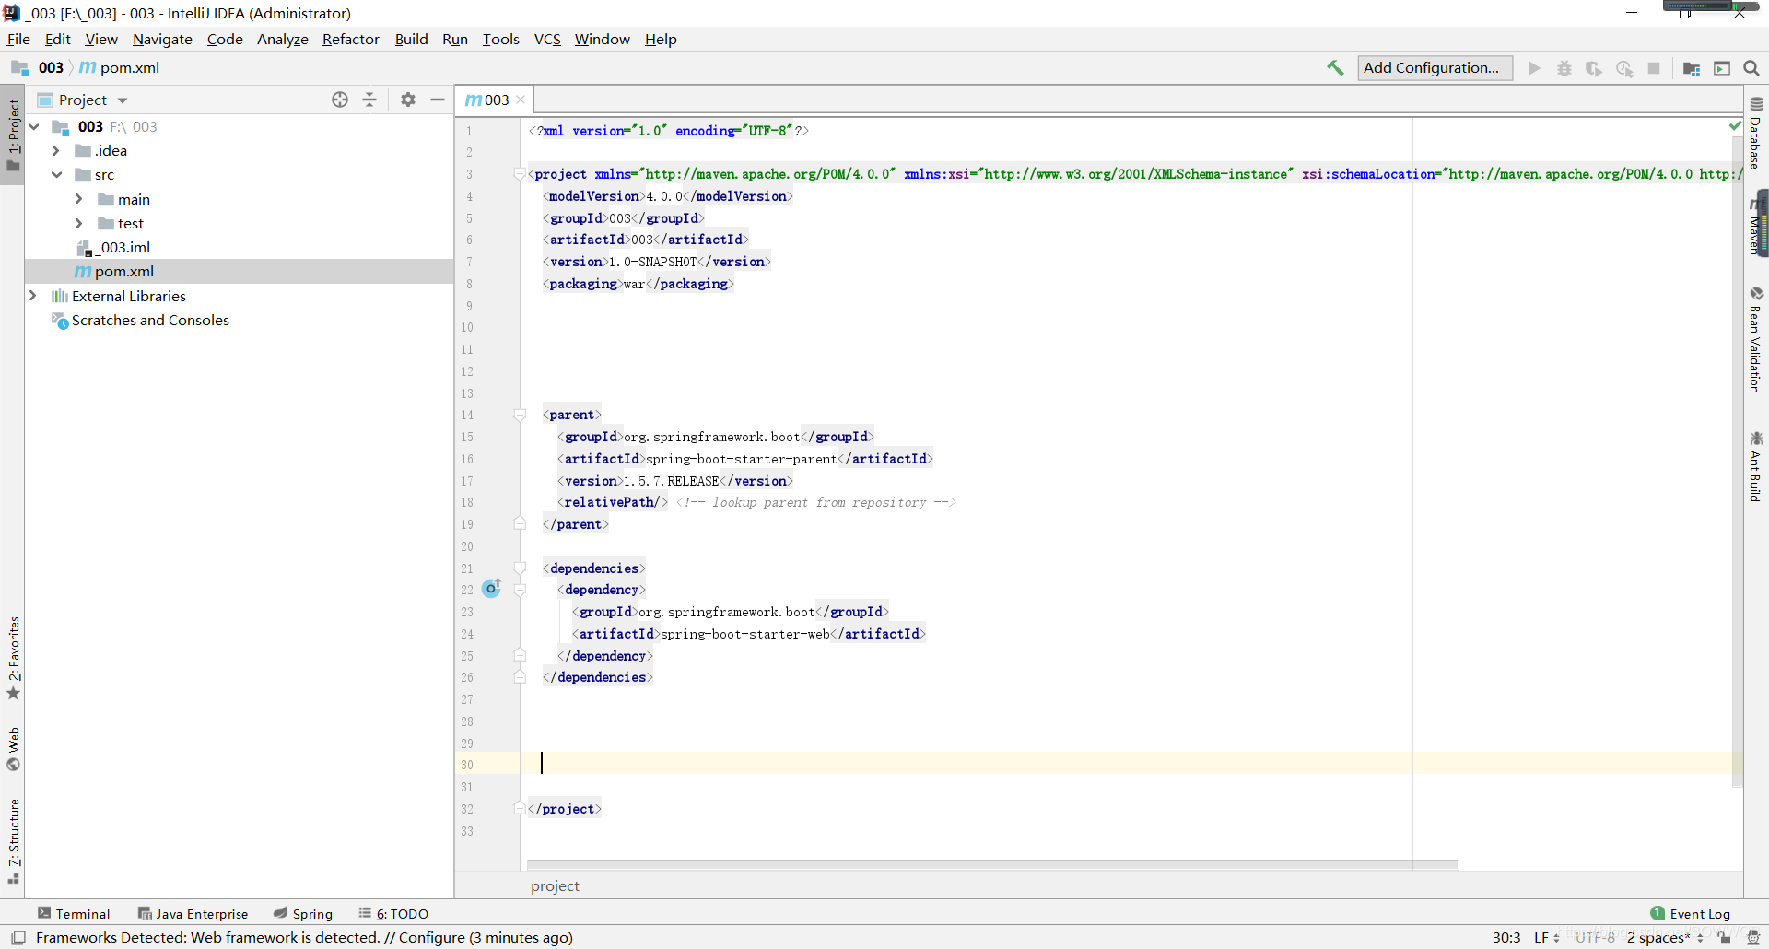Click the Collapse All icon in the Project panel
The width and height of the screenshot is (1769, 949).
[x=369, y=100]
